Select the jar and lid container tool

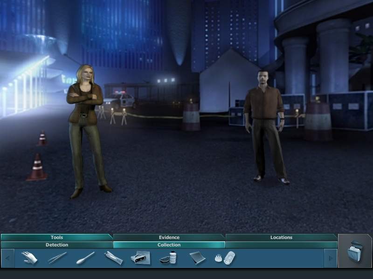coord(168,258)
